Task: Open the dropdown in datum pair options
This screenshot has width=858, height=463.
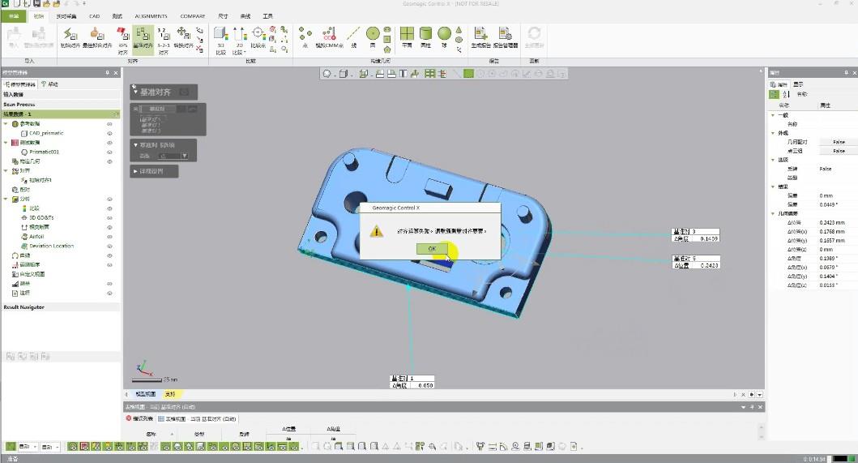Action: click(x=185, y=156)
